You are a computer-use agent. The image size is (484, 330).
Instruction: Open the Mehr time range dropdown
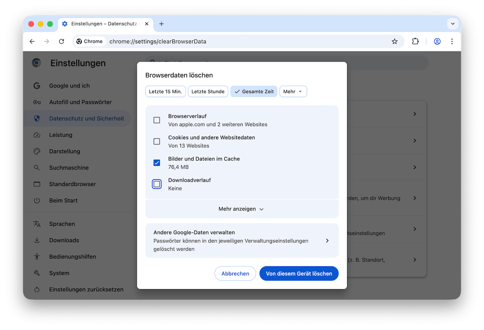click(293, 91)
